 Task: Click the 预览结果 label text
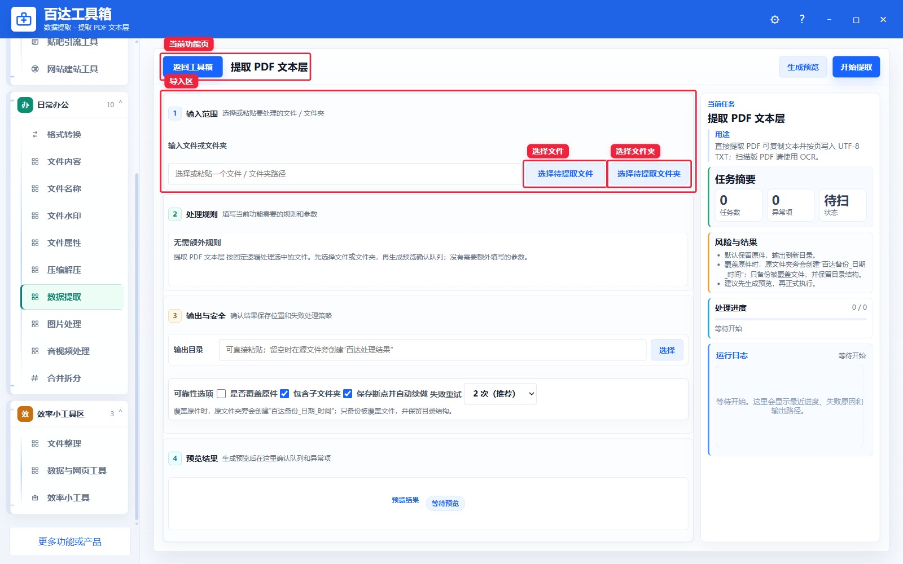(x=405, y=500)
